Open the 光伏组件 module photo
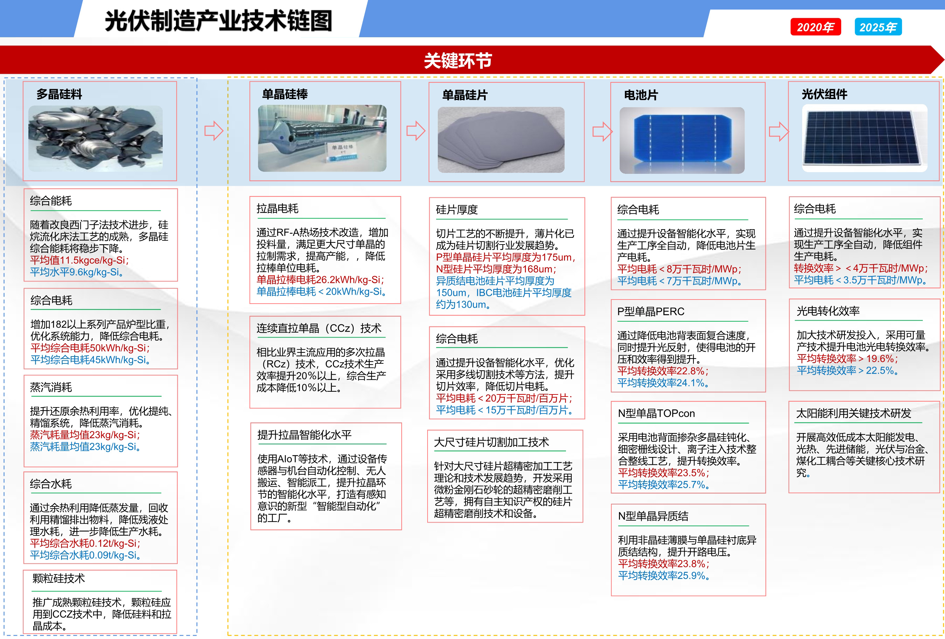This screenshot has height=639, width=945. click(864, 138)
